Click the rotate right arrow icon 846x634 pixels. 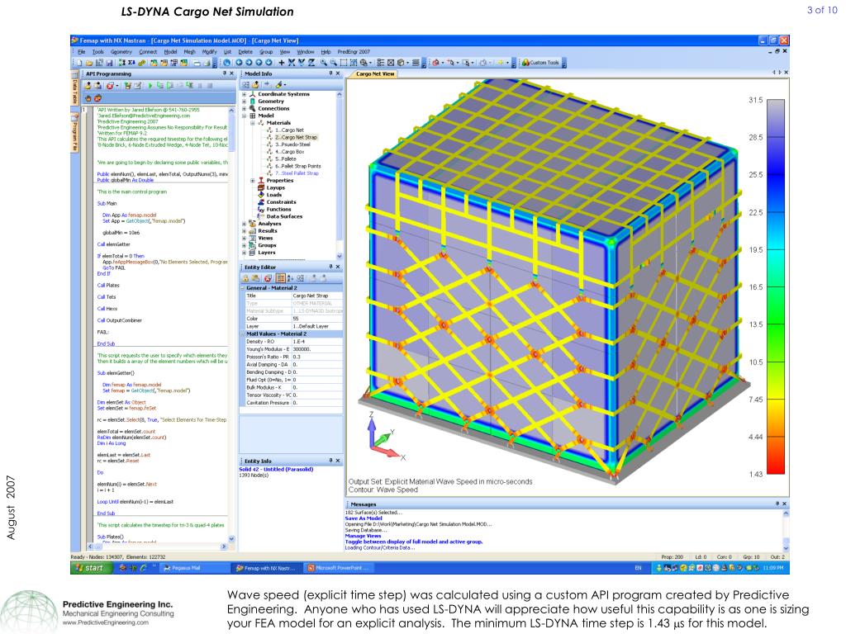pyautogui.click(x=249, y=63)
